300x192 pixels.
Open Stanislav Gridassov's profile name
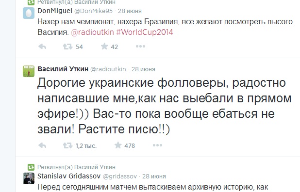coord(69,176)
